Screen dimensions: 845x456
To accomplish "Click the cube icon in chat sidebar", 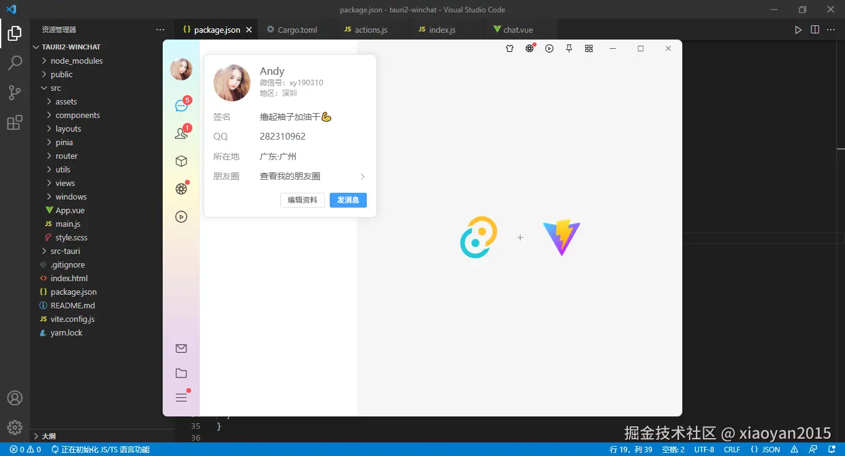I will 181,161.
